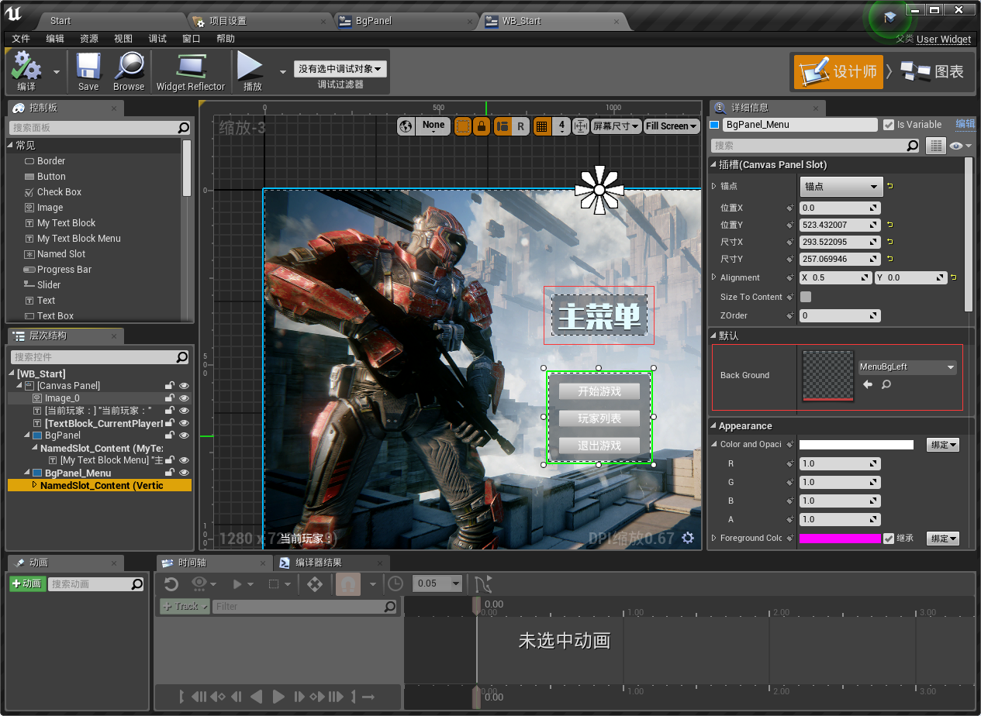
Task: Open the None localization dropdown
Action: pos(434,126)
